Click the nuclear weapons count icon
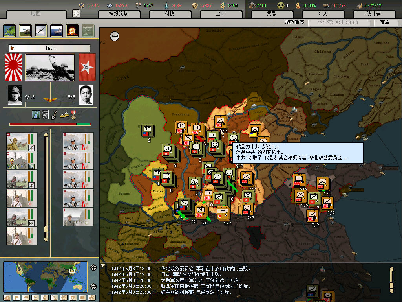Viewport: 402px width, 302px height. click(x=281, y=6)
